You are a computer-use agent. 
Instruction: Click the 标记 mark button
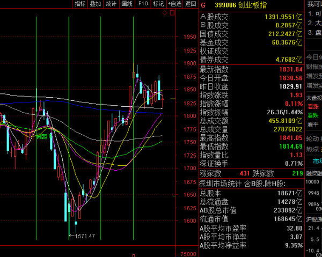[158, 4]
